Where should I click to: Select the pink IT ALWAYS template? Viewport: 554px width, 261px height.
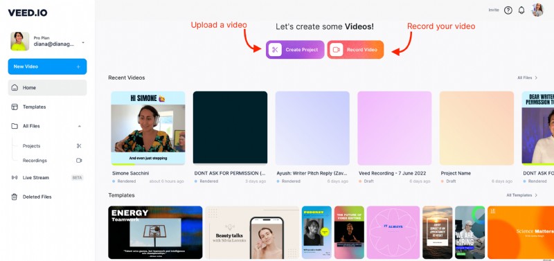point(393,233)
